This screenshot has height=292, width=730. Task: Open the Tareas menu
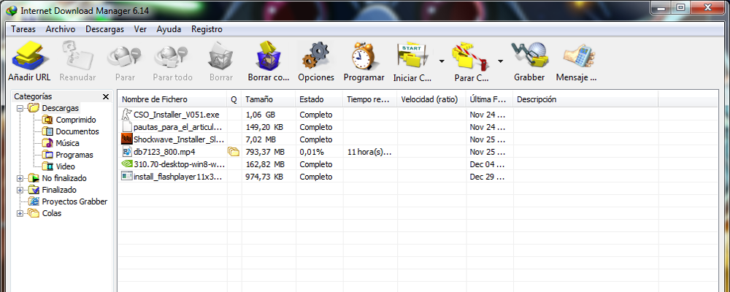tap(23, 29)
